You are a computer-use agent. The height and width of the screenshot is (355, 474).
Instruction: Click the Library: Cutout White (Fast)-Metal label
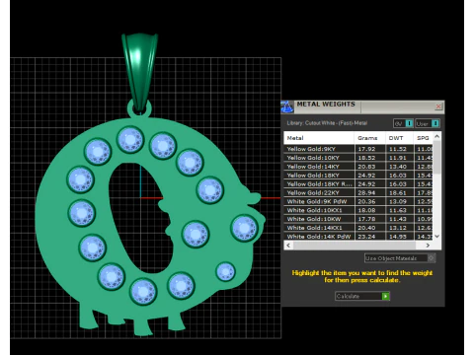[x=327, y=123]
